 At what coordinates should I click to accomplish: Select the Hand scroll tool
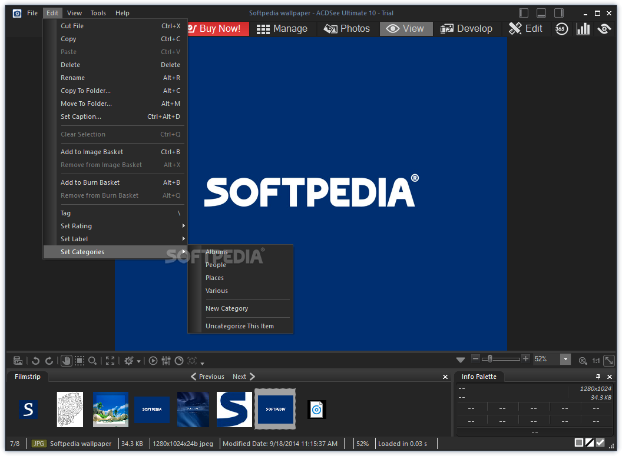tap(66, 361)
